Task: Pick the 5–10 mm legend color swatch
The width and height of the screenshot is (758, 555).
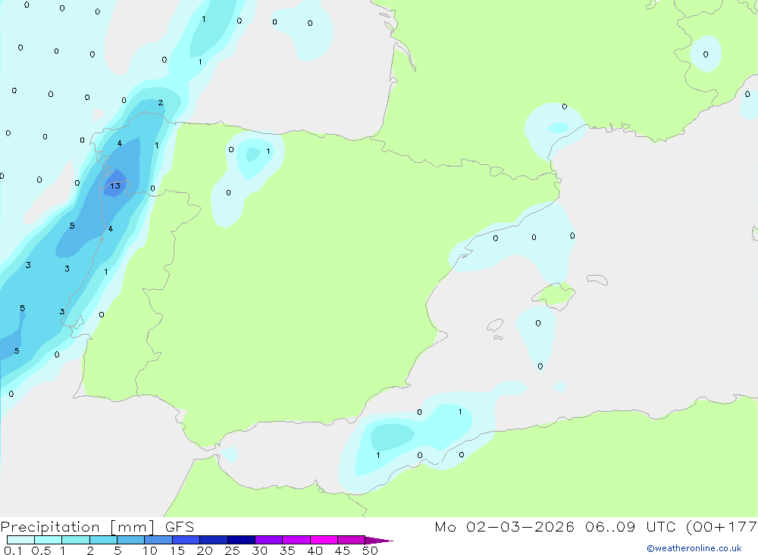Action: tap(131, 540)
